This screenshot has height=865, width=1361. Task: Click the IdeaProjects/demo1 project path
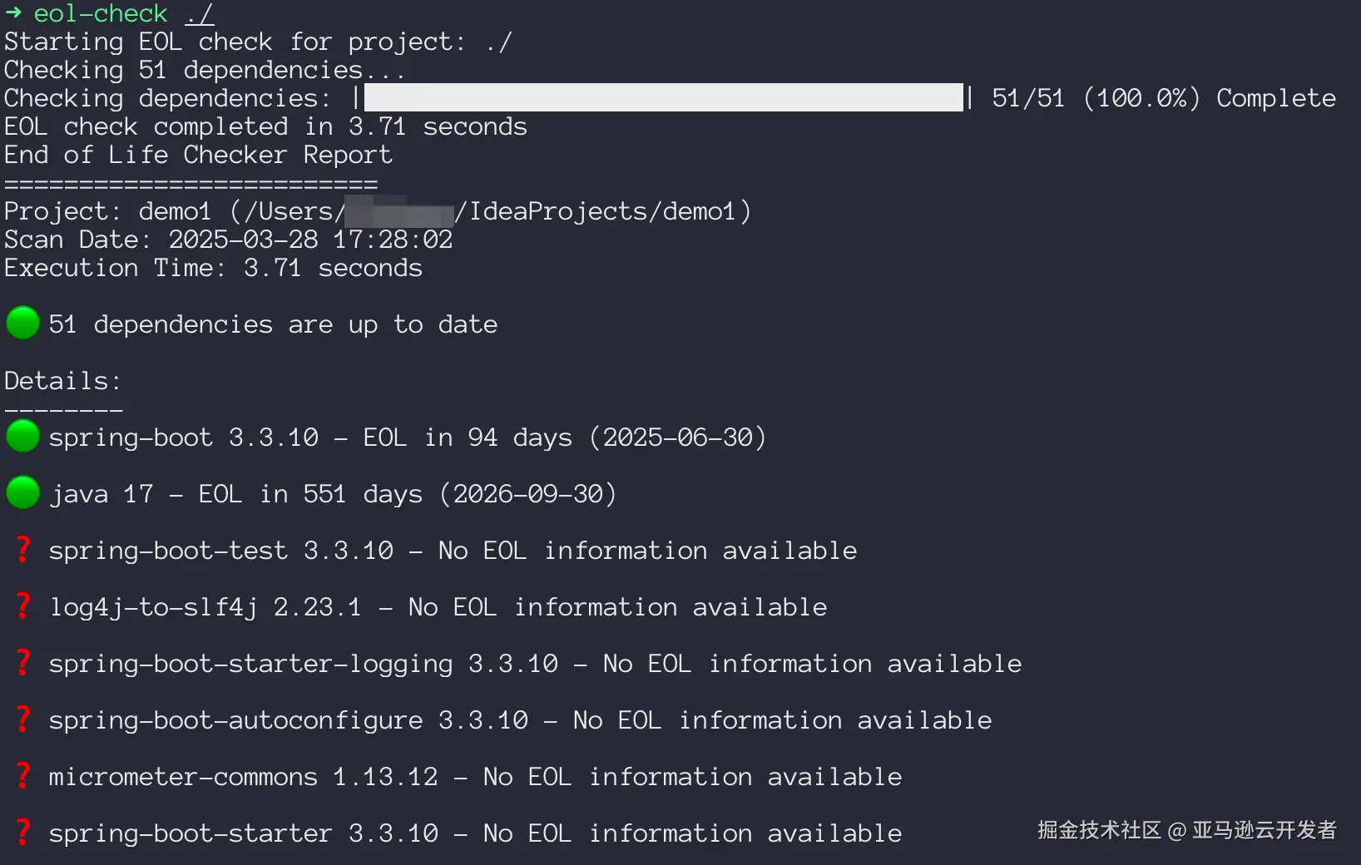[x=602, y=211]
